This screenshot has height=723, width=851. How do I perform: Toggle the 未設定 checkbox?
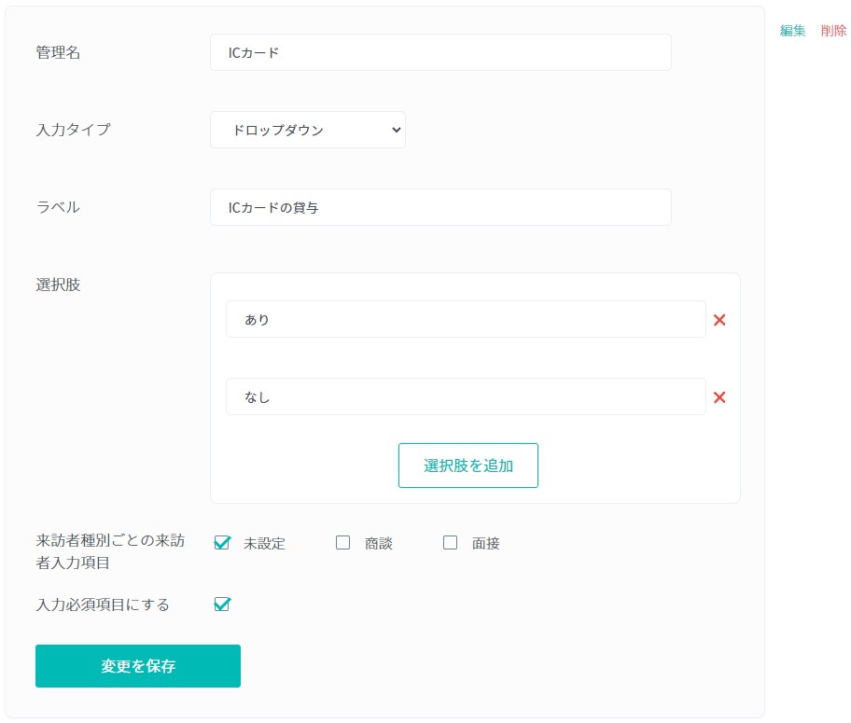point(222,542)
